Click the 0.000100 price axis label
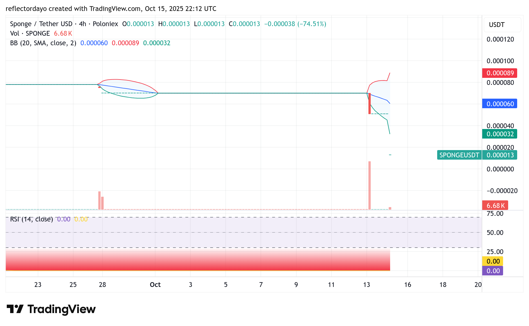Screen dimensions: 529x326 pos(500,61)
